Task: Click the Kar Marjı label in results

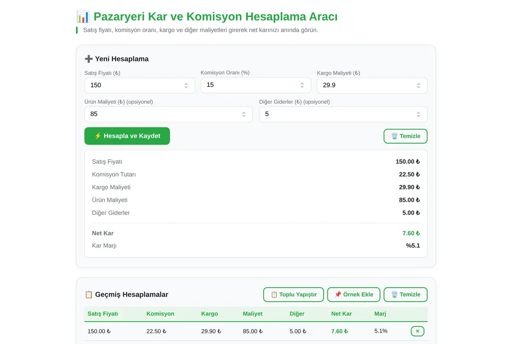Action: point(104,246)
